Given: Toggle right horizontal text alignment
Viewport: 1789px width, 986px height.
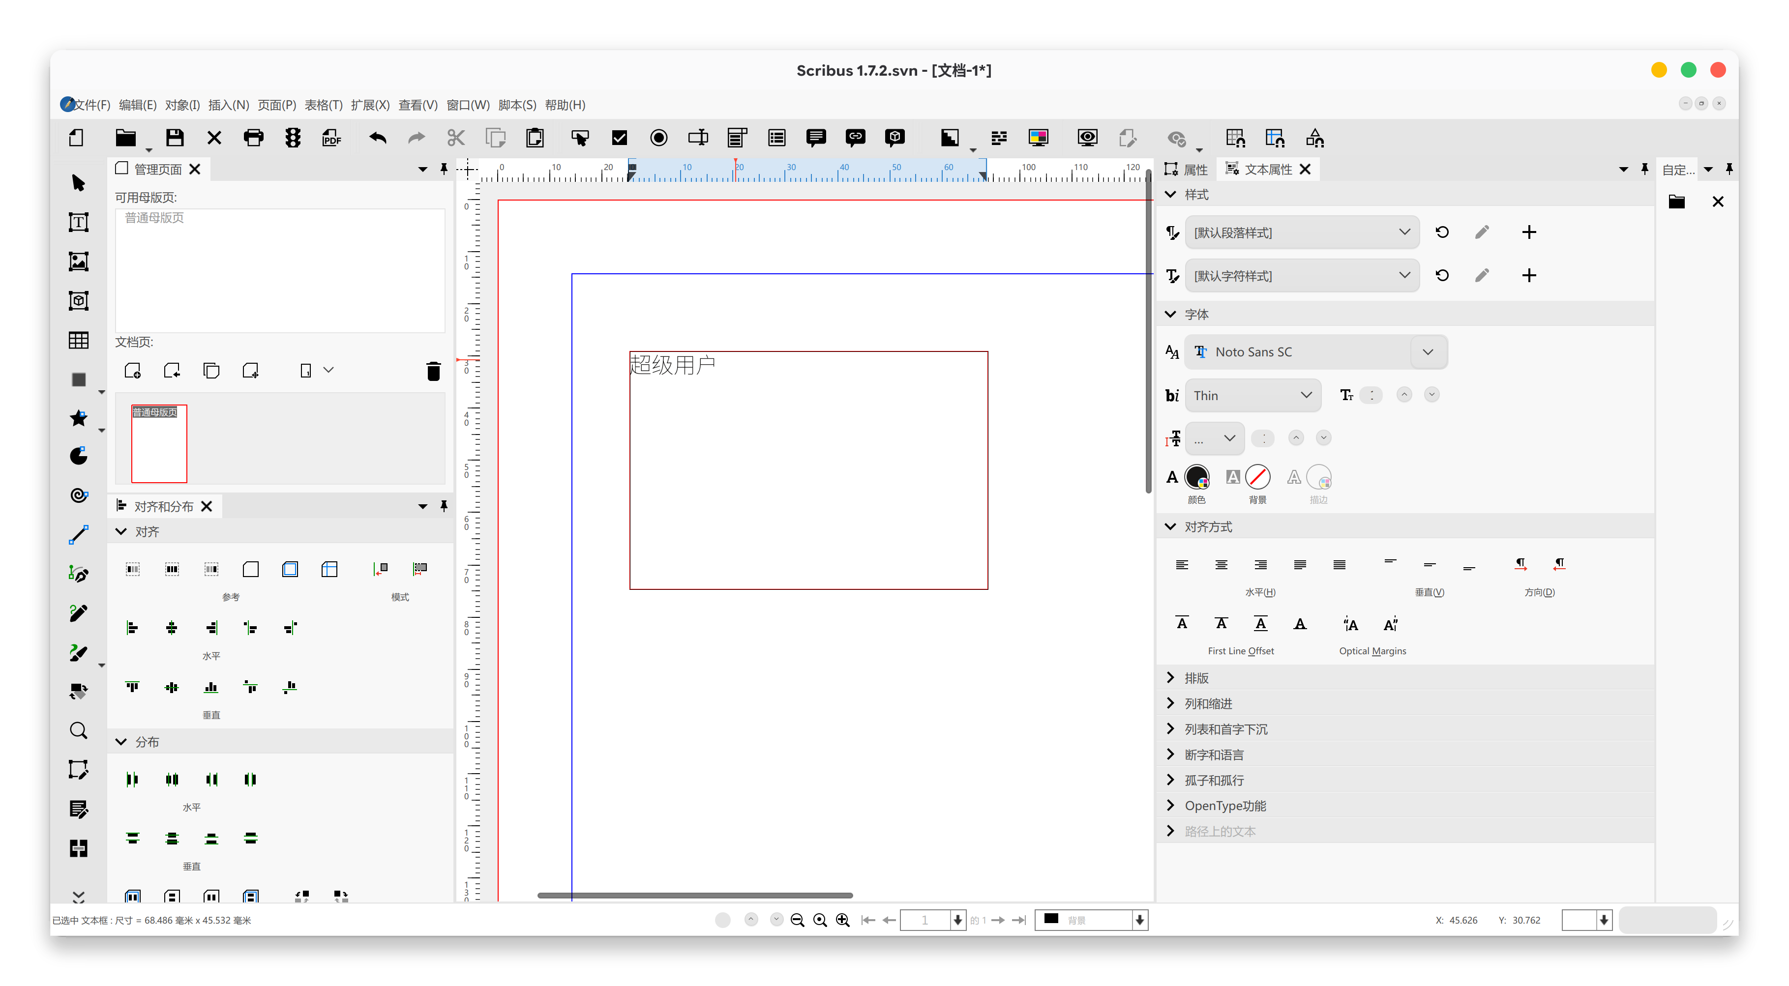Looking at the screenshot, I should click(x=1260, y=565).
